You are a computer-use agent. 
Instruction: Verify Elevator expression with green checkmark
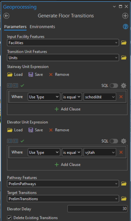click(x=22, y=141)
